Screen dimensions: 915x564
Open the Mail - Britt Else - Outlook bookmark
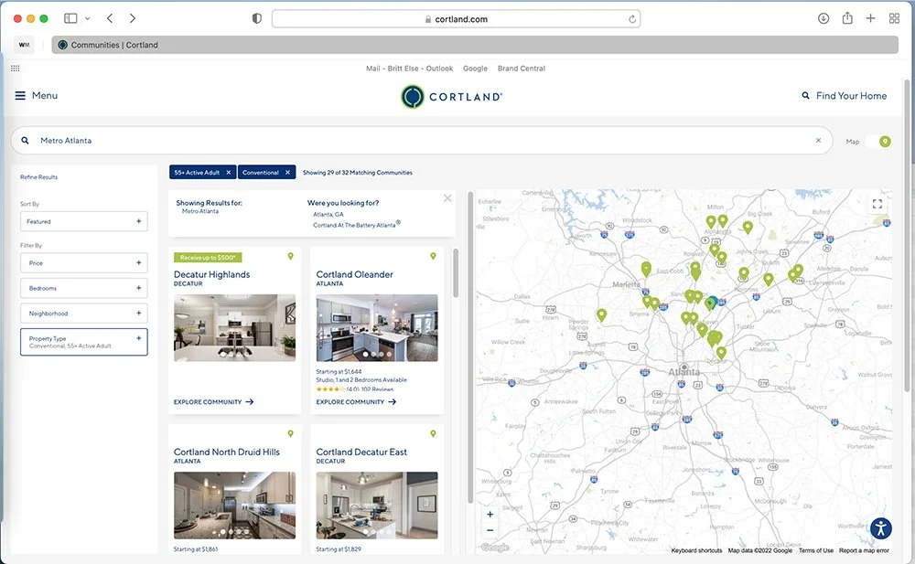[x=409, y=69]
